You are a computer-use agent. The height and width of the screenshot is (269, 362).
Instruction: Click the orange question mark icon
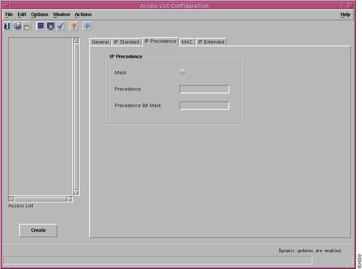click(74, 26)
